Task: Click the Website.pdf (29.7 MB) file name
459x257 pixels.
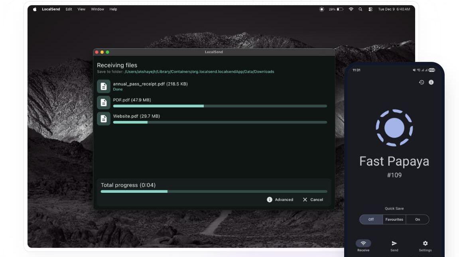Action: point(136,116)
